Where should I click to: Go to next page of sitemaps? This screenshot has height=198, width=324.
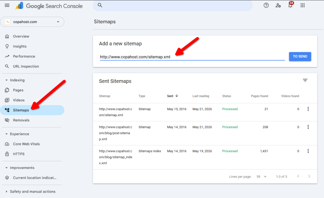309,176
